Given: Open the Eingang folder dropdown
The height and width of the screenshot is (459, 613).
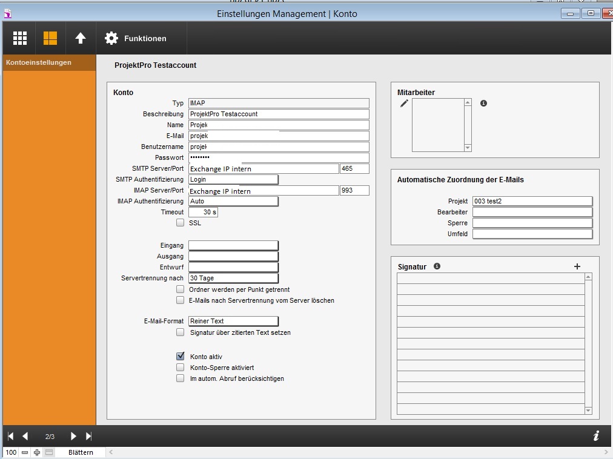Looking at the screenshot, I should [233, 245].
